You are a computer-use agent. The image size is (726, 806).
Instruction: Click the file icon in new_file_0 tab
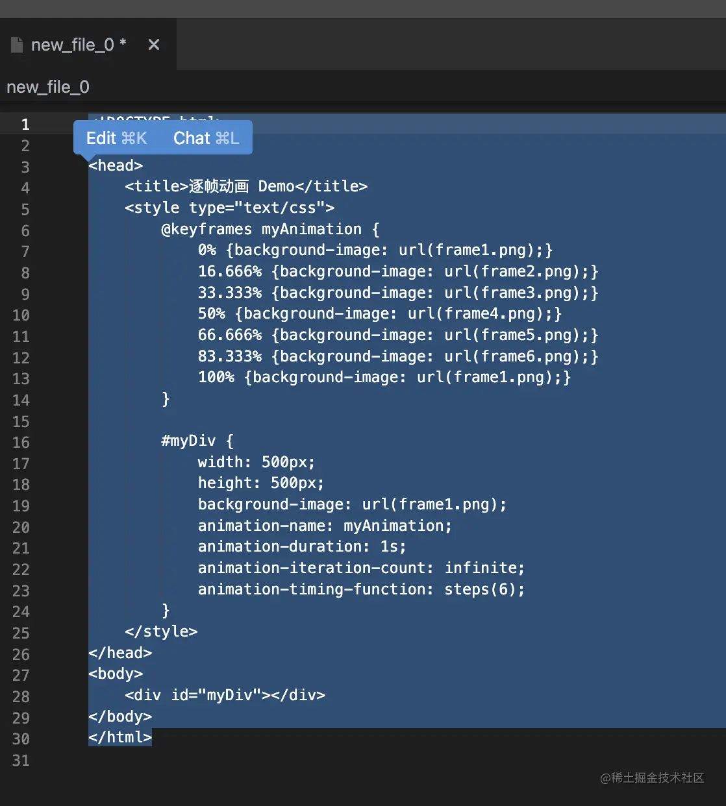tap(17, 45)
